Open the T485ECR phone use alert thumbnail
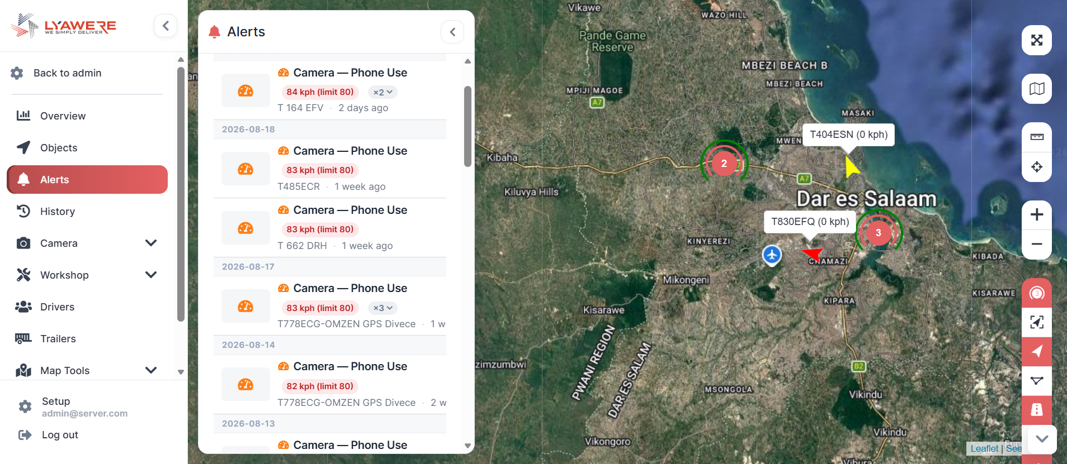 click(245, 169)
